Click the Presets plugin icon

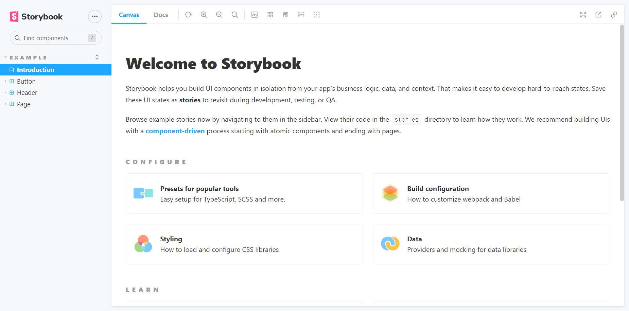pyautogui.click(x=143, y=193)
